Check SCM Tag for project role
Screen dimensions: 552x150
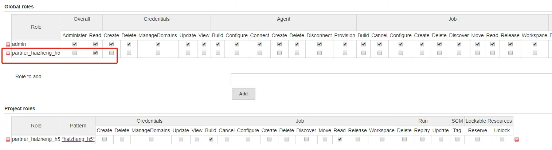(x=457, y=139)
